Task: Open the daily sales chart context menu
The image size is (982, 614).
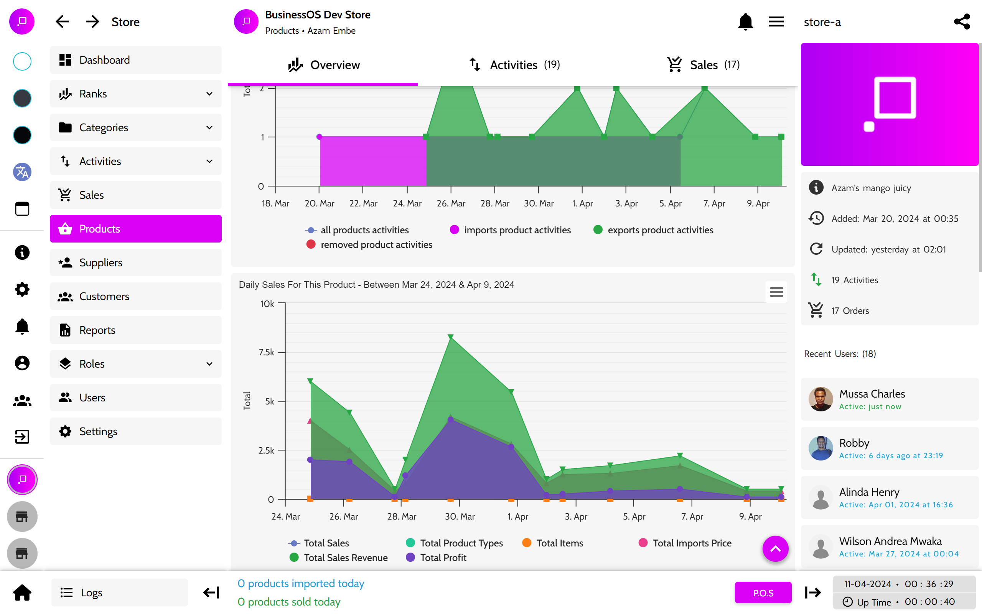Action: [776, 292]
